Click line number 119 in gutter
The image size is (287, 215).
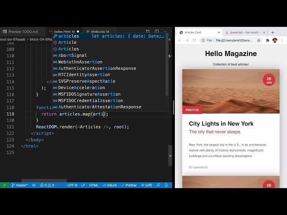coord(10,114)
